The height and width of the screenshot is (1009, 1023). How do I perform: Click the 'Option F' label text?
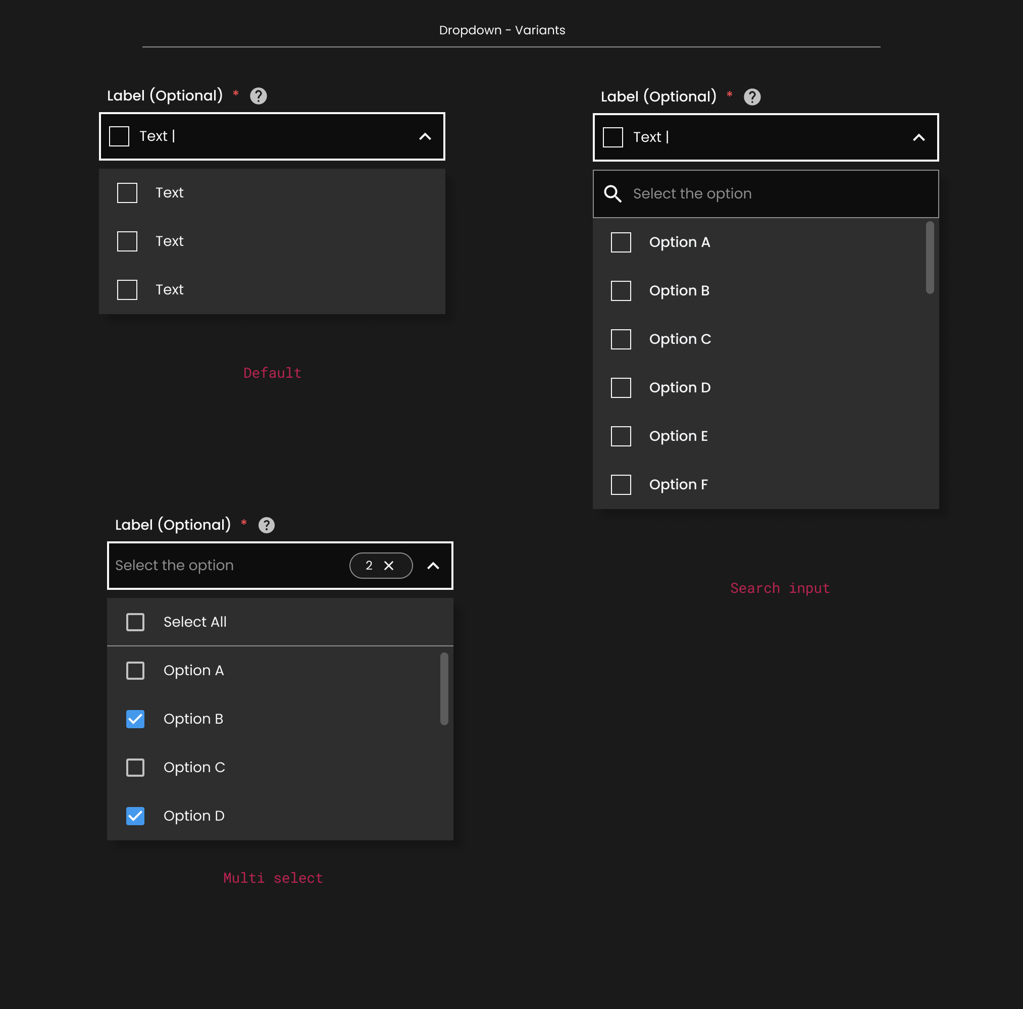(678, 485)
